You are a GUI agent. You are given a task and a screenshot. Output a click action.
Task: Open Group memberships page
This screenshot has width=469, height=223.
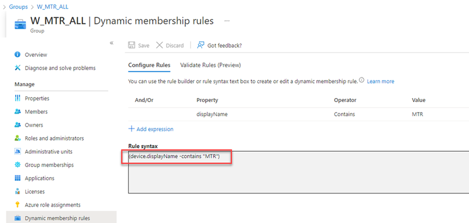[49, 165]
